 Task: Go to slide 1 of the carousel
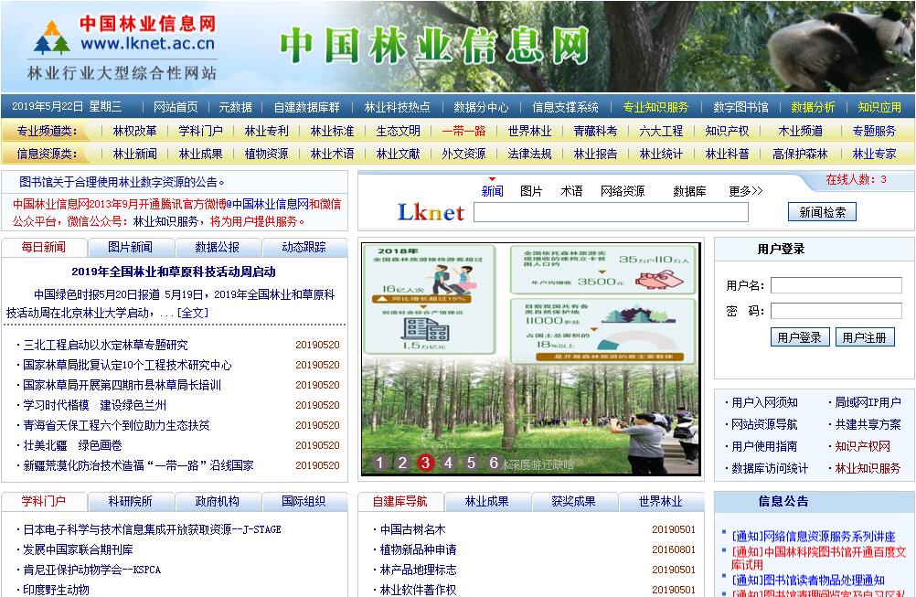[380, 463]
